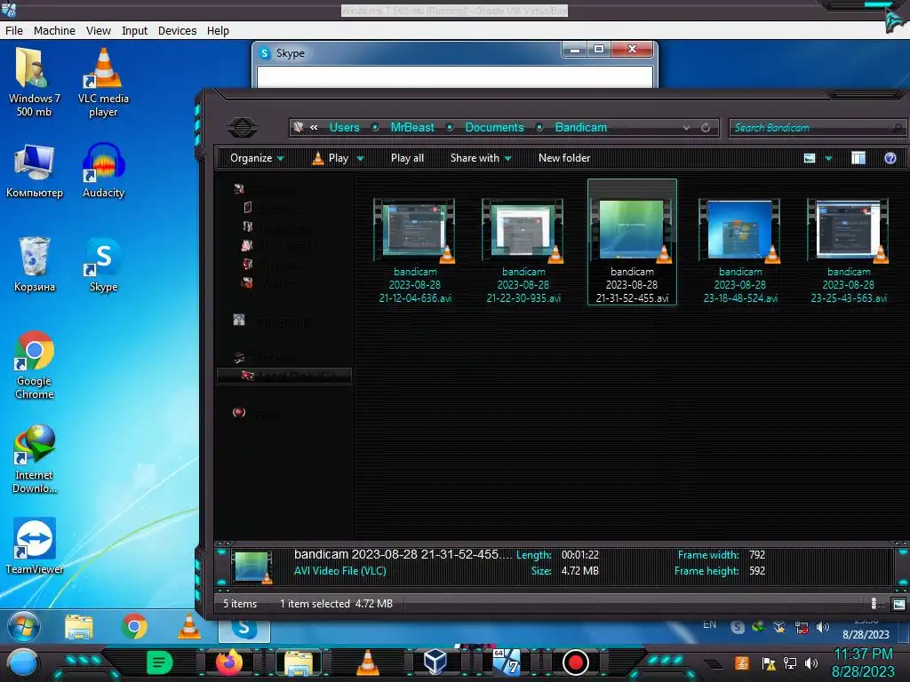The image size is (910, 682).
Task: Click the EN language indicator in guest tray
Action: pos(709,624)
